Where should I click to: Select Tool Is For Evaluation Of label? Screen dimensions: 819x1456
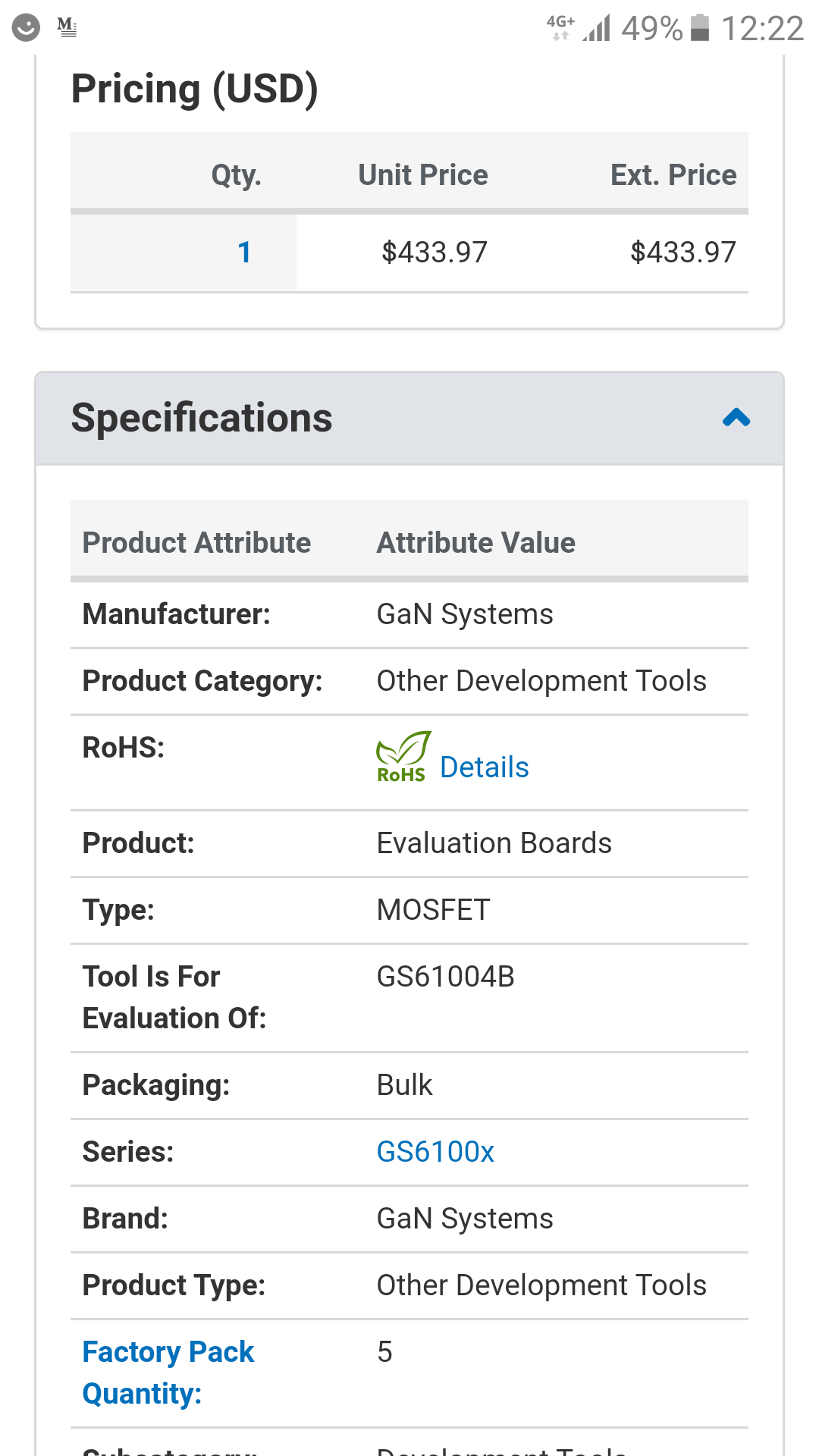174,997
